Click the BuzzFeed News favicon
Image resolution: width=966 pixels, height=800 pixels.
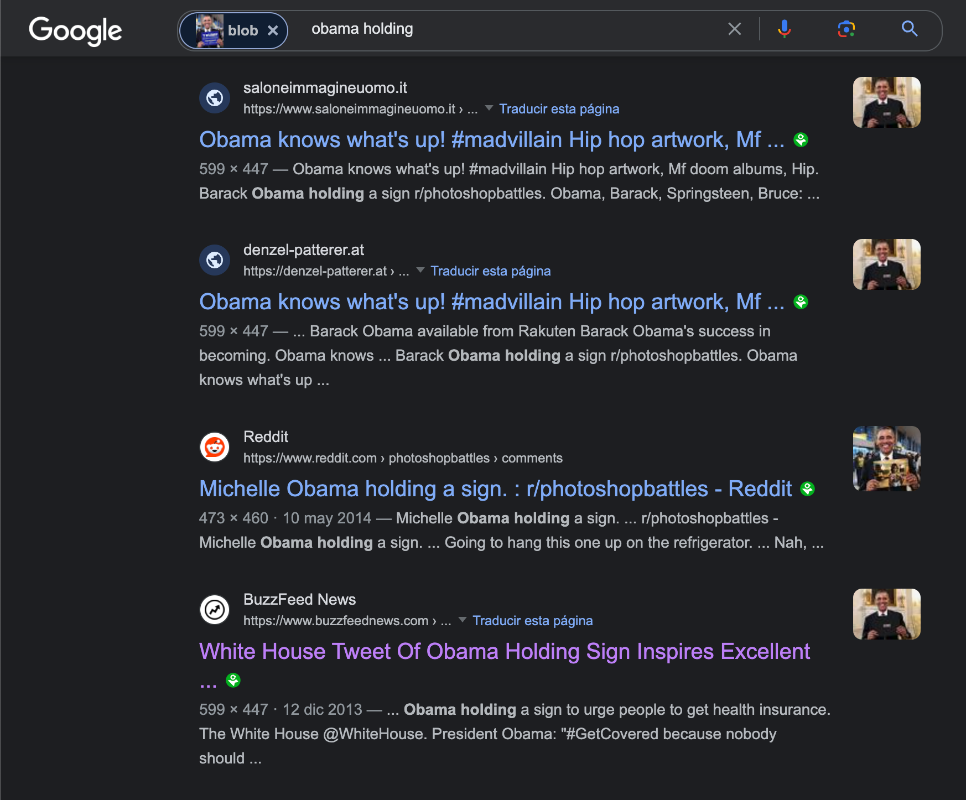click(215, 610)
